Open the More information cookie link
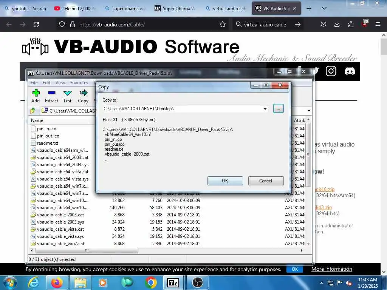 coord(332,269)
